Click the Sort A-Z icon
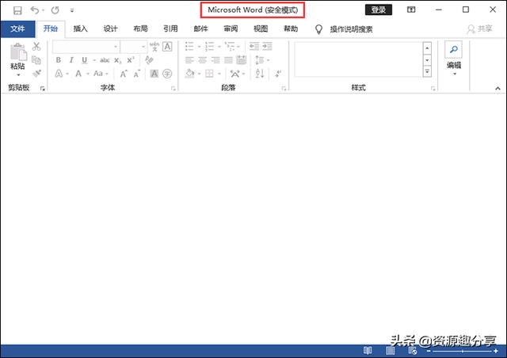 [x=260, y=74]
